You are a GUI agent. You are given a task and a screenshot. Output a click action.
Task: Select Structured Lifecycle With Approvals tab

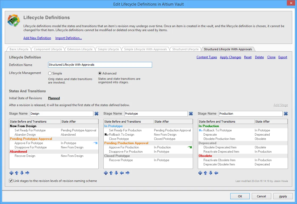tap(228, 49)
